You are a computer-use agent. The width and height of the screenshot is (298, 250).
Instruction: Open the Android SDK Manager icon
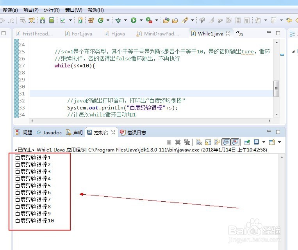click(43, 20)
